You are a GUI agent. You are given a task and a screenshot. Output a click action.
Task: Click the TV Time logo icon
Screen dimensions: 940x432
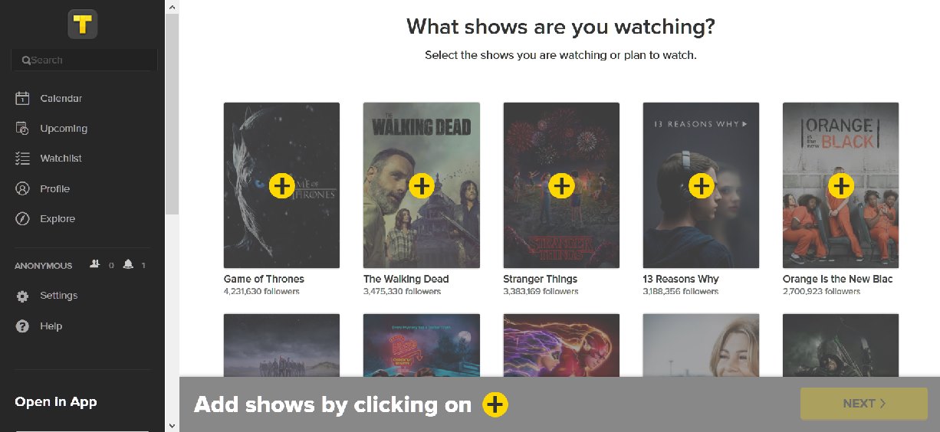(x=82, y=24)
